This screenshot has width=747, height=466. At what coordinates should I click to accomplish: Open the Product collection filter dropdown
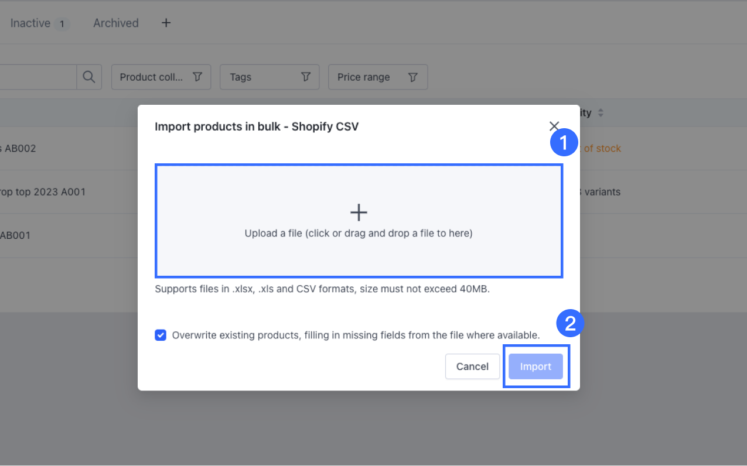(161, 77)
